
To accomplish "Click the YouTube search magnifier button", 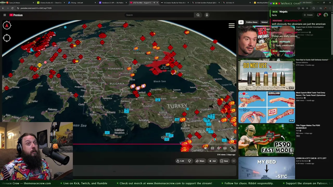I will (198, 15).
